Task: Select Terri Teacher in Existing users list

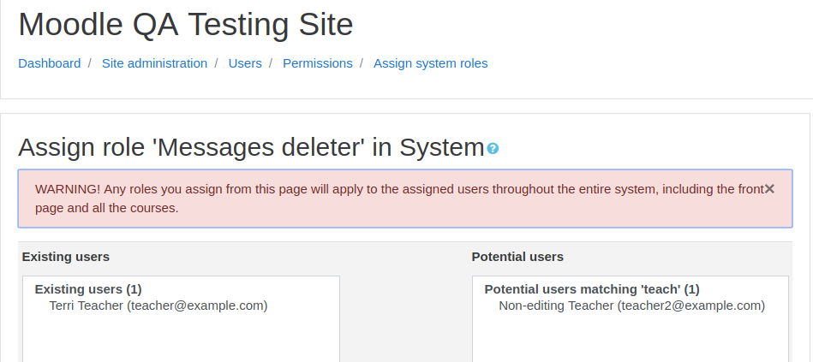Action: pyautogui.click(x=158, y=306)
